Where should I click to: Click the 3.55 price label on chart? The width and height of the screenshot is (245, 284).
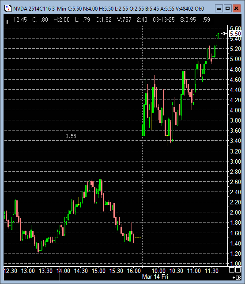coord(71,136)
